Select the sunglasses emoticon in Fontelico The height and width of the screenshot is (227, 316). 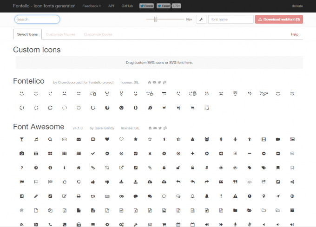pos(164,94)
